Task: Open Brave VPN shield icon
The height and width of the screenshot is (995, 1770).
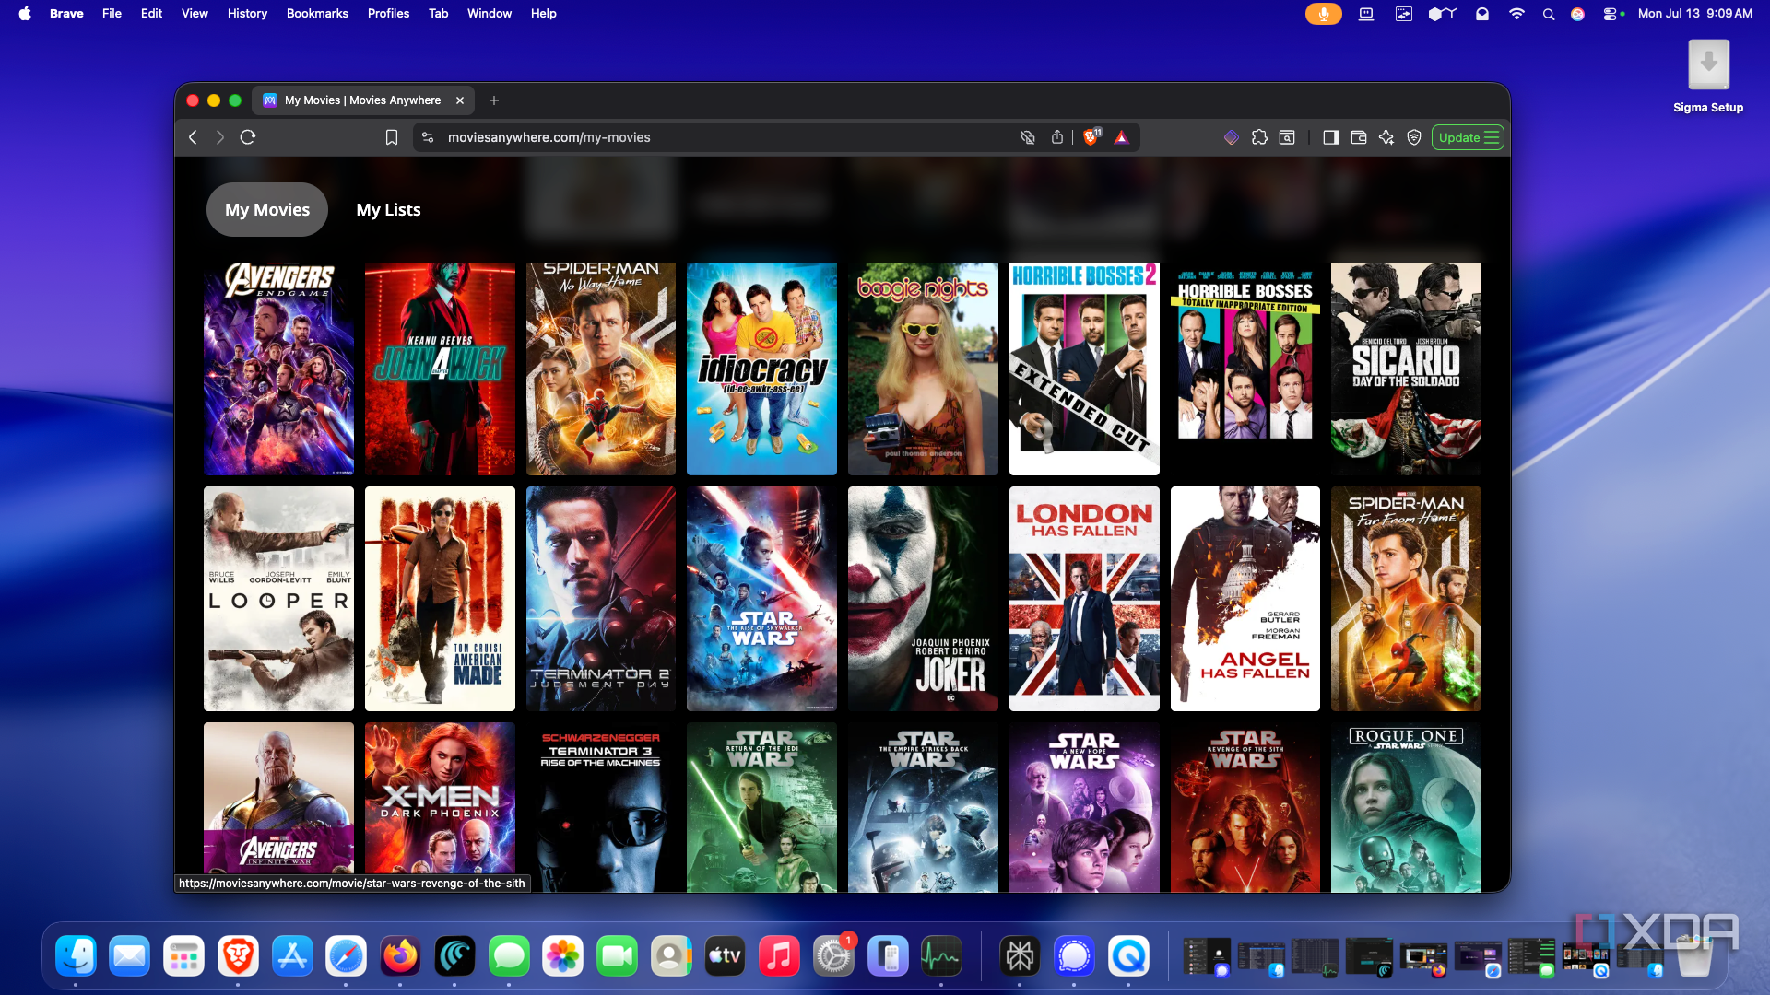Action: pyautogui.click(x=1414, y=137)
